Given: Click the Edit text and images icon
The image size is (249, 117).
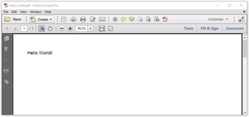Looking at the screenshot, I should point(93,19).
